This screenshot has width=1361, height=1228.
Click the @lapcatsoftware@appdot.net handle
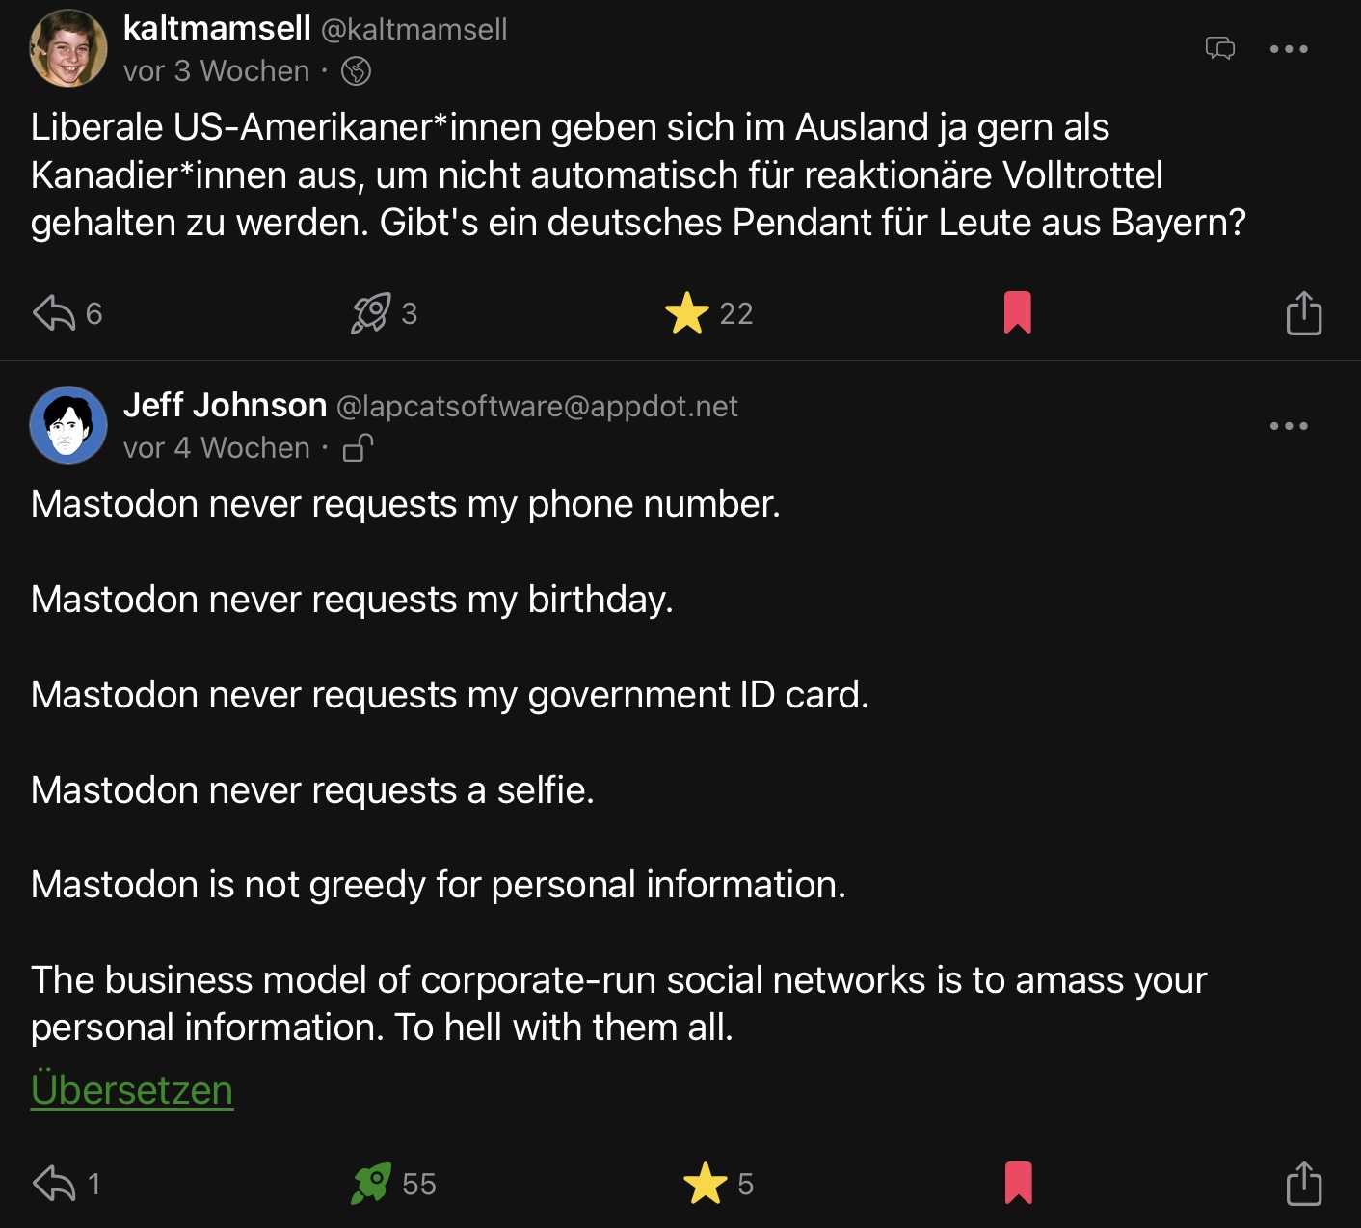pos(537,407)
